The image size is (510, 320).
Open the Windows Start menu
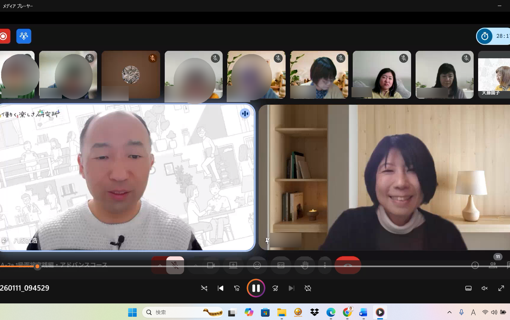click(132, 312)
